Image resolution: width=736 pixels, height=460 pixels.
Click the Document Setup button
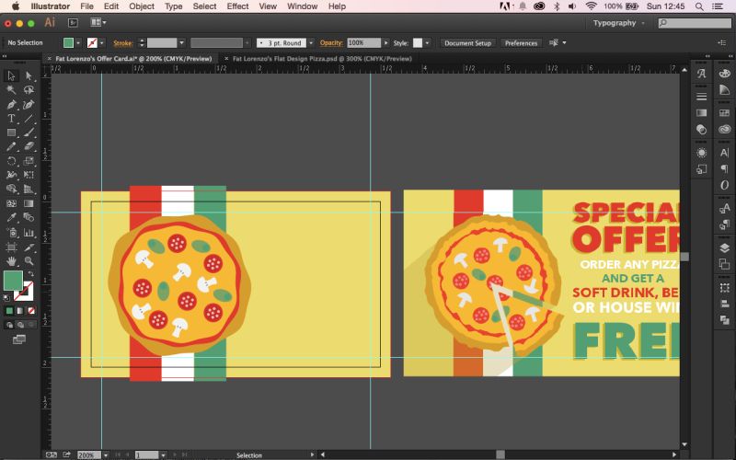coord(467,42)
